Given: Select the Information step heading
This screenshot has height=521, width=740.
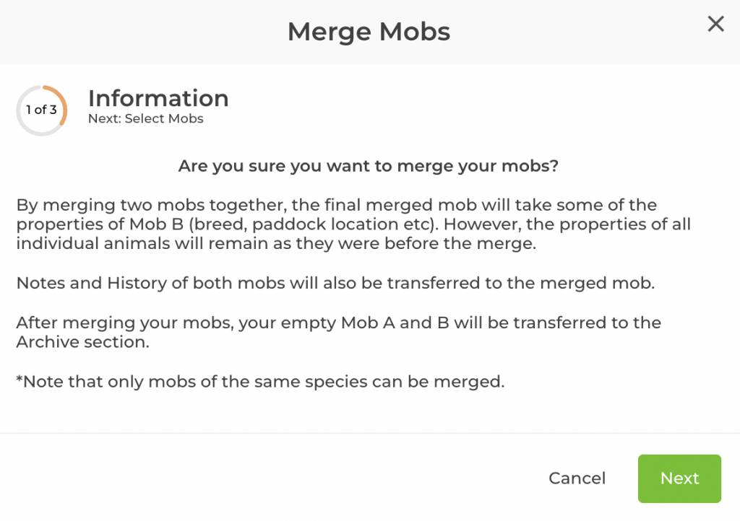Looking at the screenshot, I should pos(158,98).
